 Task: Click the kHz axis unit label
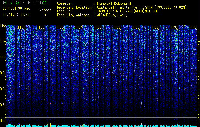(x=3, y=26)
